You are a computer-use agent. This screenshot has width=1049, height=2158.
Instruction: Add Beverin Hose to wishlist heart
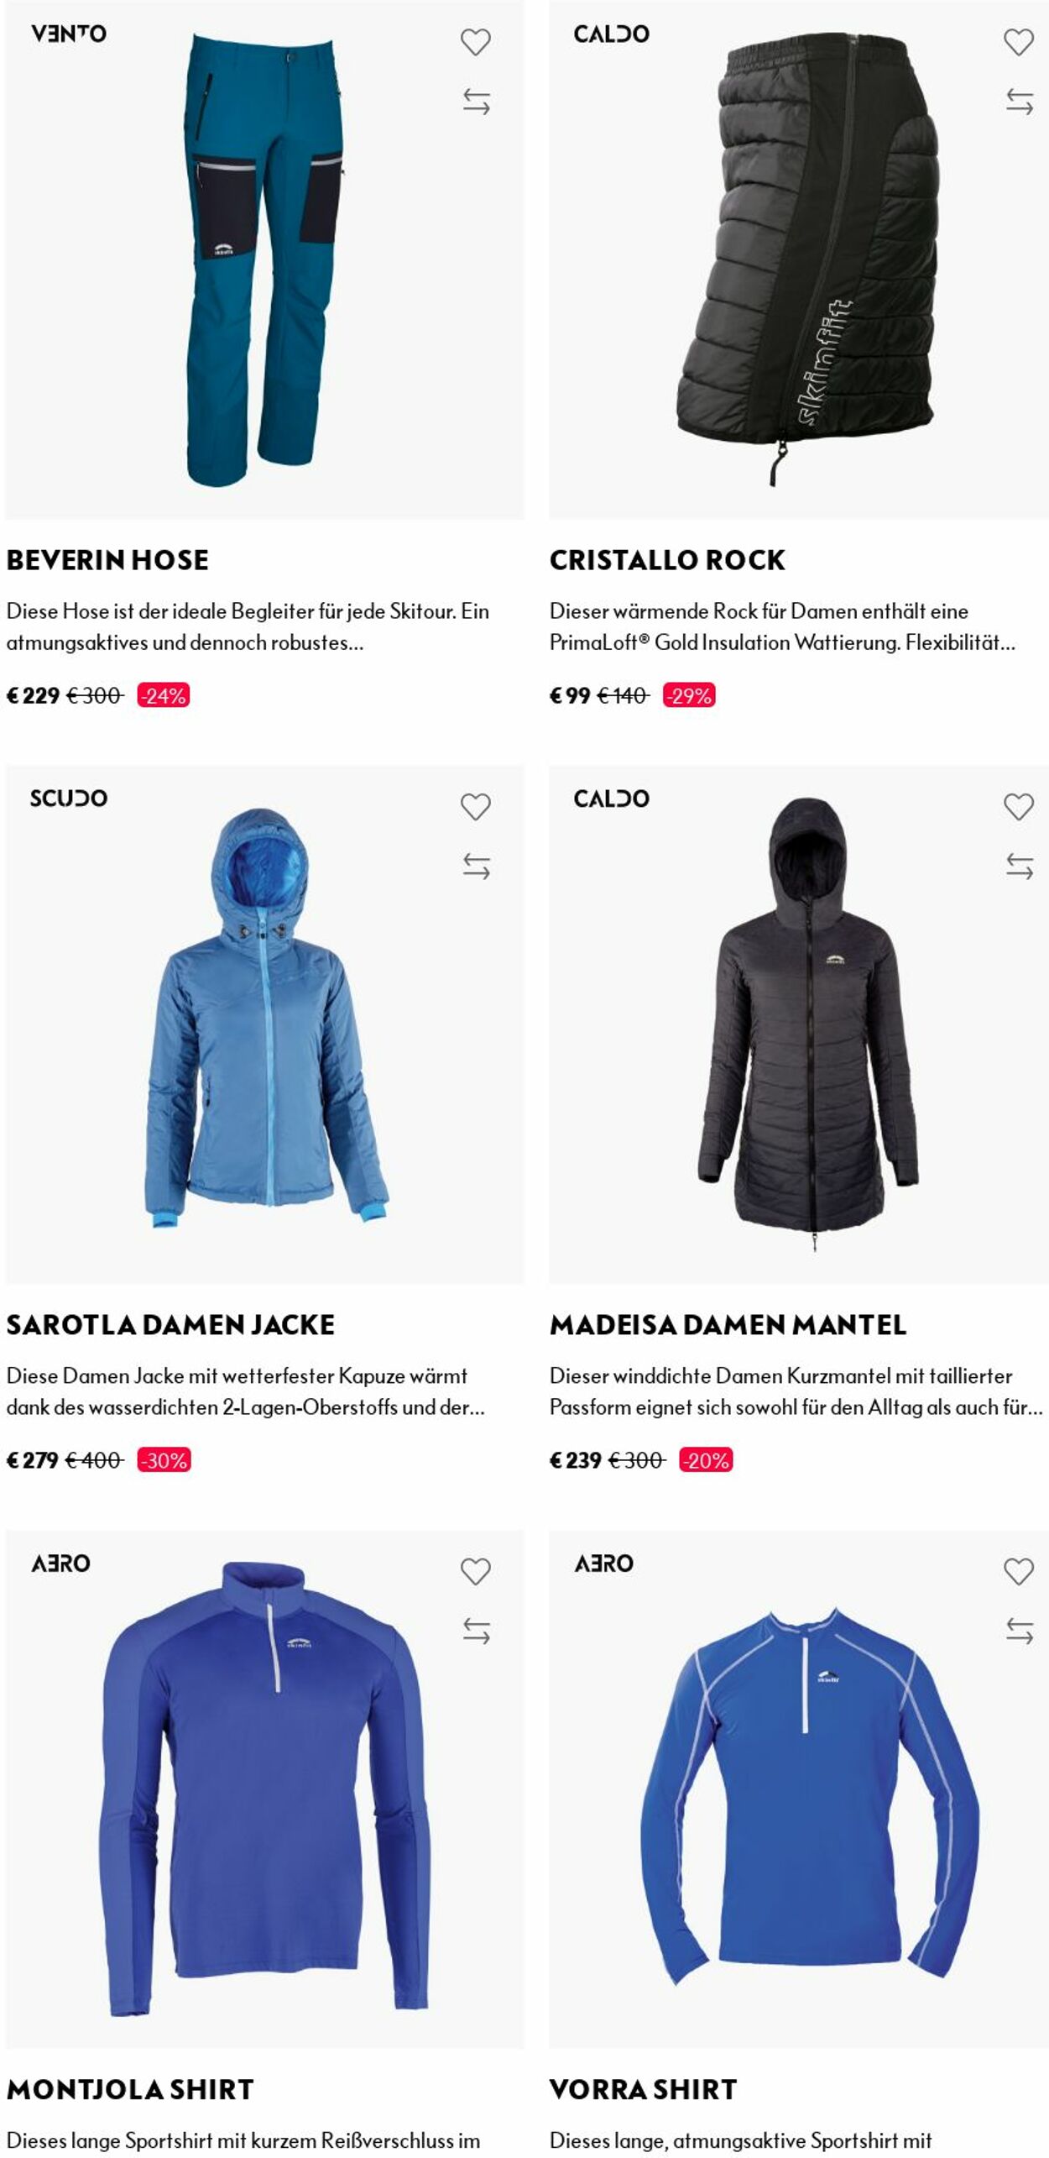tap(475, 42)
